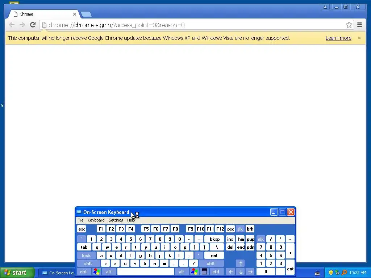Click the ins key

pyautogui.click(x=230, y=239)
